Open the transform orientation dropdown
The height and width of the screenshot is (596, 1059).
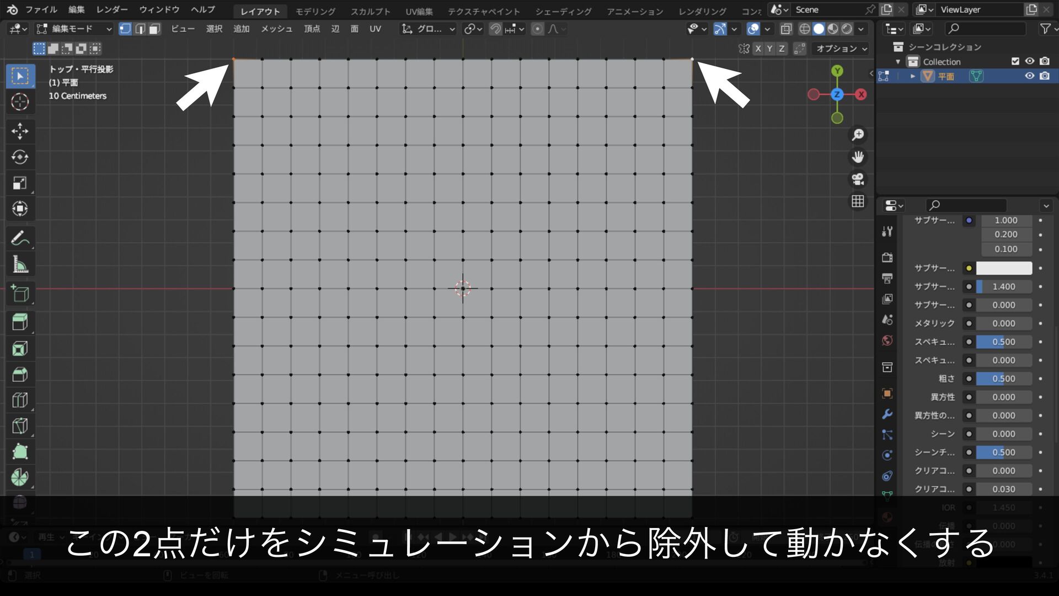click(429, 29)
